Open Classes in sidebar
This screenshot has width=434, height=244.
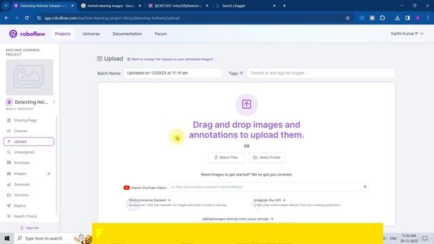click(x=20, y=131)
